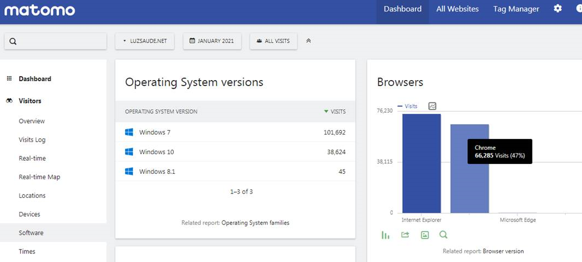Click the search magnifier icon
The width and height of the screenshot is (582, 262).
tap(13, 41)
